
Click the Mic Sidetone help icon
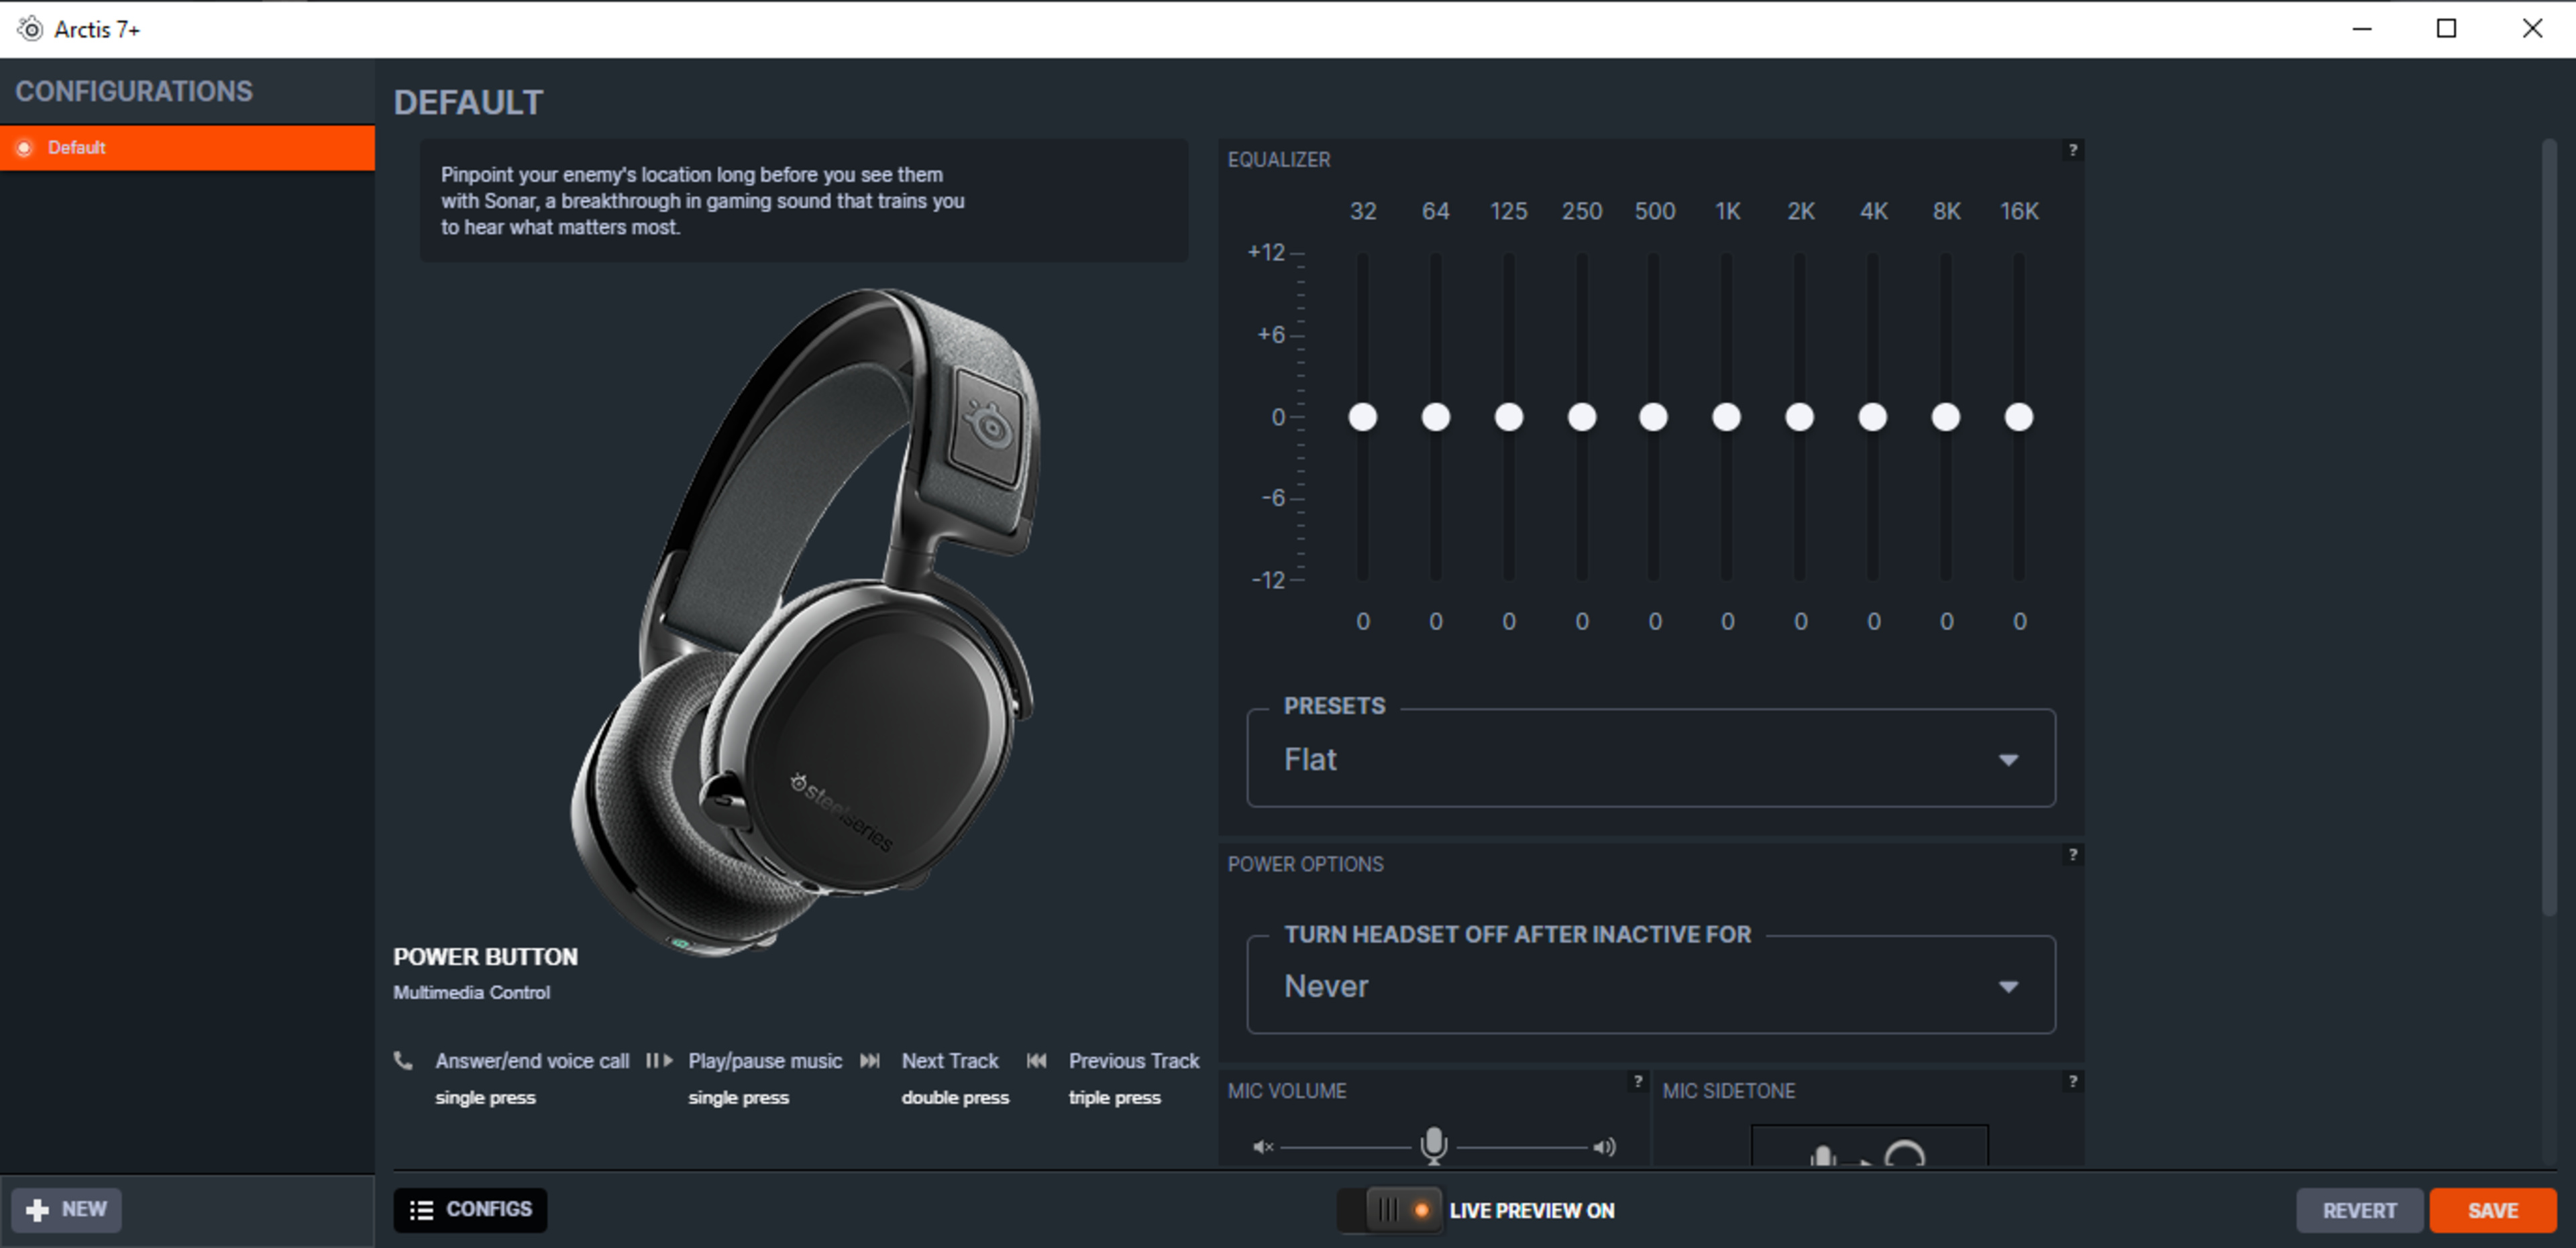[2072, 1081]
